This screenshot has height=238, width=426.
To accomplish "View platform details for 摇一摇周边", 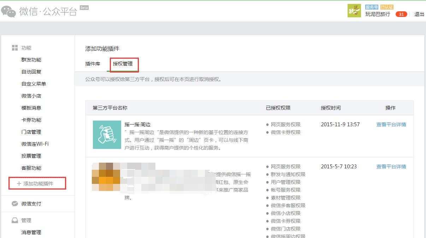I will click(391, 124).
